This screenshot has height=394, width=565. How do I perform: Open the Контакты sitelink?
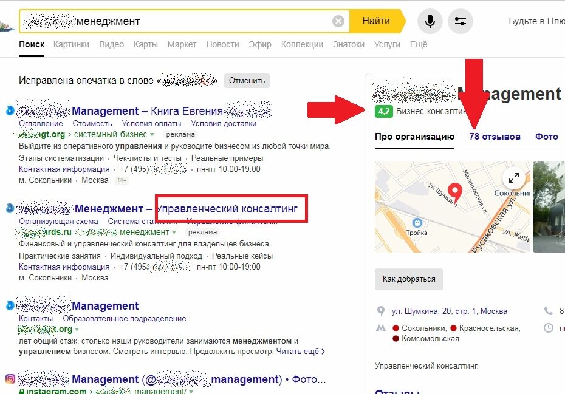pyautogui.click(x=36, y=318)
